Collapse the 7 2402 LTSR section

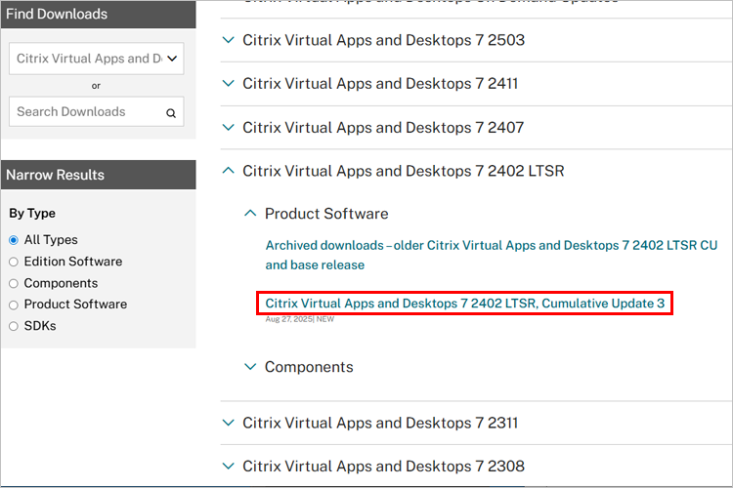point(229,171)
